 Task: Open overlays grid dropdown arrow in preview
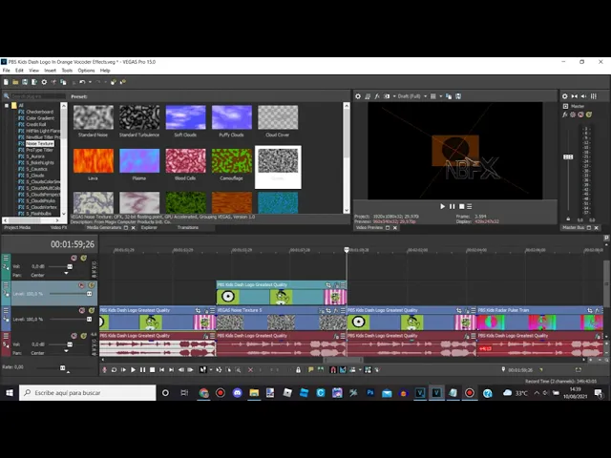tap(441, 96)
